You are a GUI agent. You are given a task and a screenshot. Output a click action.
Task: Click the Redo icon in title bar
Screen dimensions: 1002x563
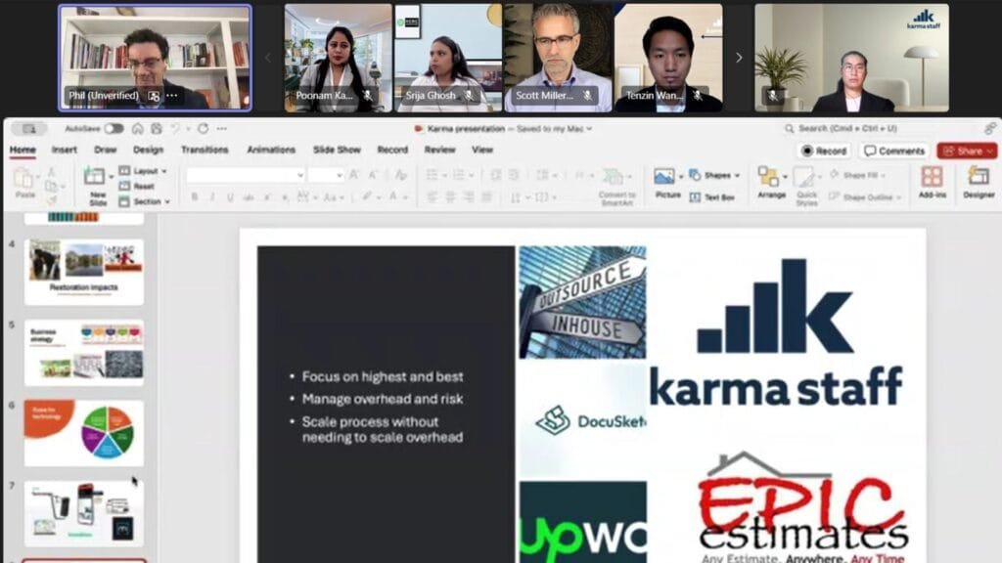point(203,128)
